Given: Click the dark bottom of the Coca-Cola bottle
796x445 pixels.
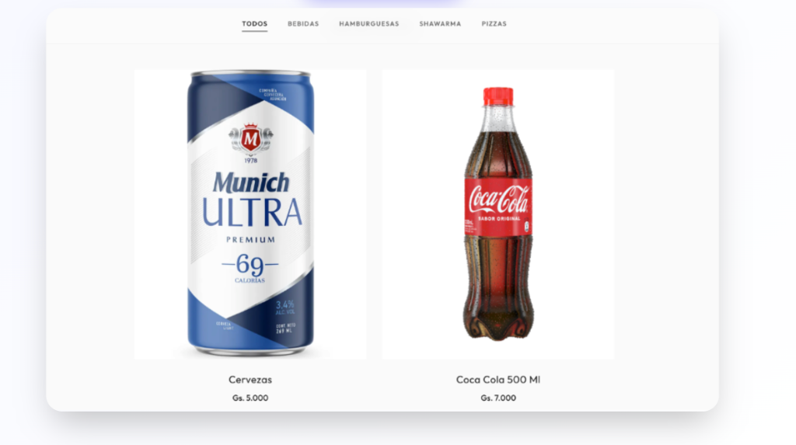Looking at the screenshot, I should (x=498, y=320).
